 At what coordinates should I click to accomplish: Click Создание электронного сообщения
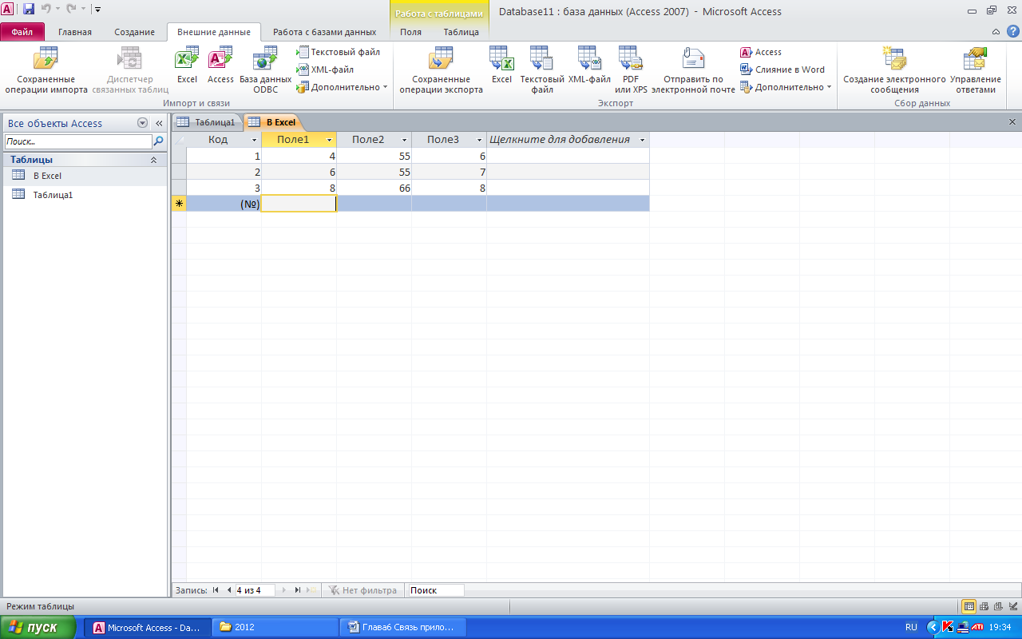pyautogui.click(x=894, y=70)
